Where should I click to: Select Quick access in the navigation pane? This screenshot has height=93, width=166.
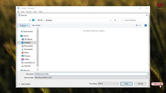pyautogui.click(x=28, y=32)
